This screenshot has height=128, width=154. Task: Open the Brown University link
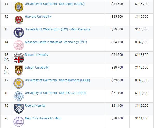point(37,55)
